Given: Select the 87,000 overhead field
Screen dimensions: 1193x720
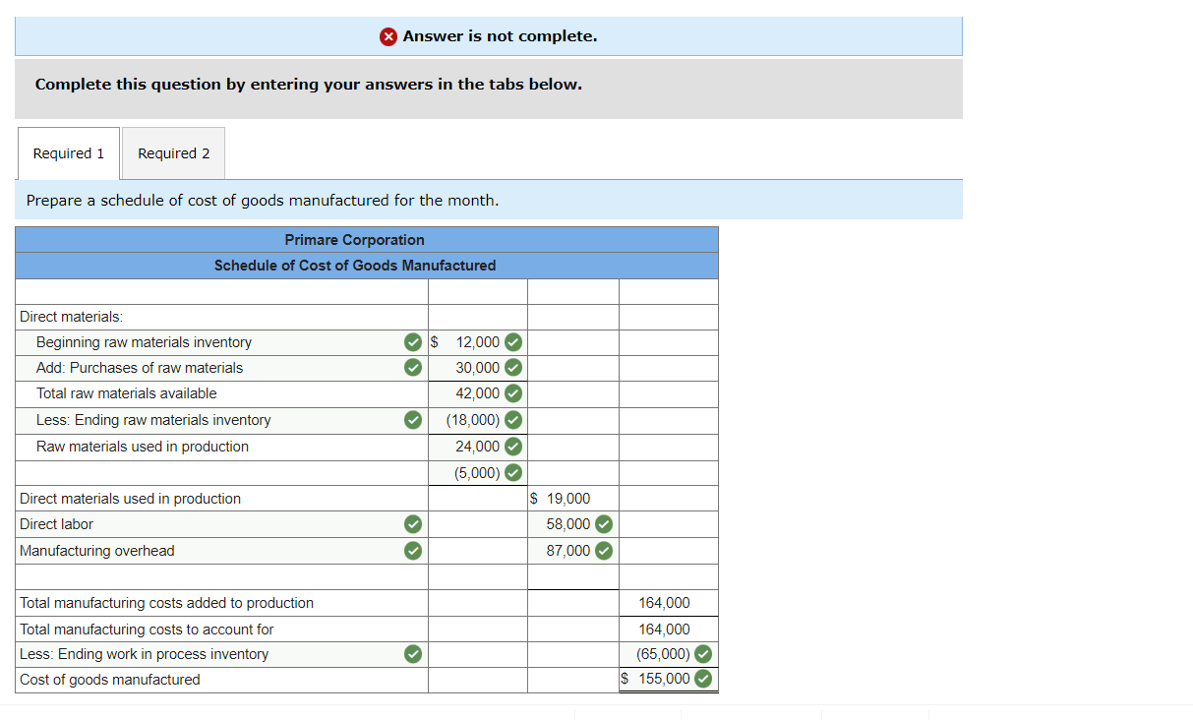Looking at the screenshot, I should 572,551.
